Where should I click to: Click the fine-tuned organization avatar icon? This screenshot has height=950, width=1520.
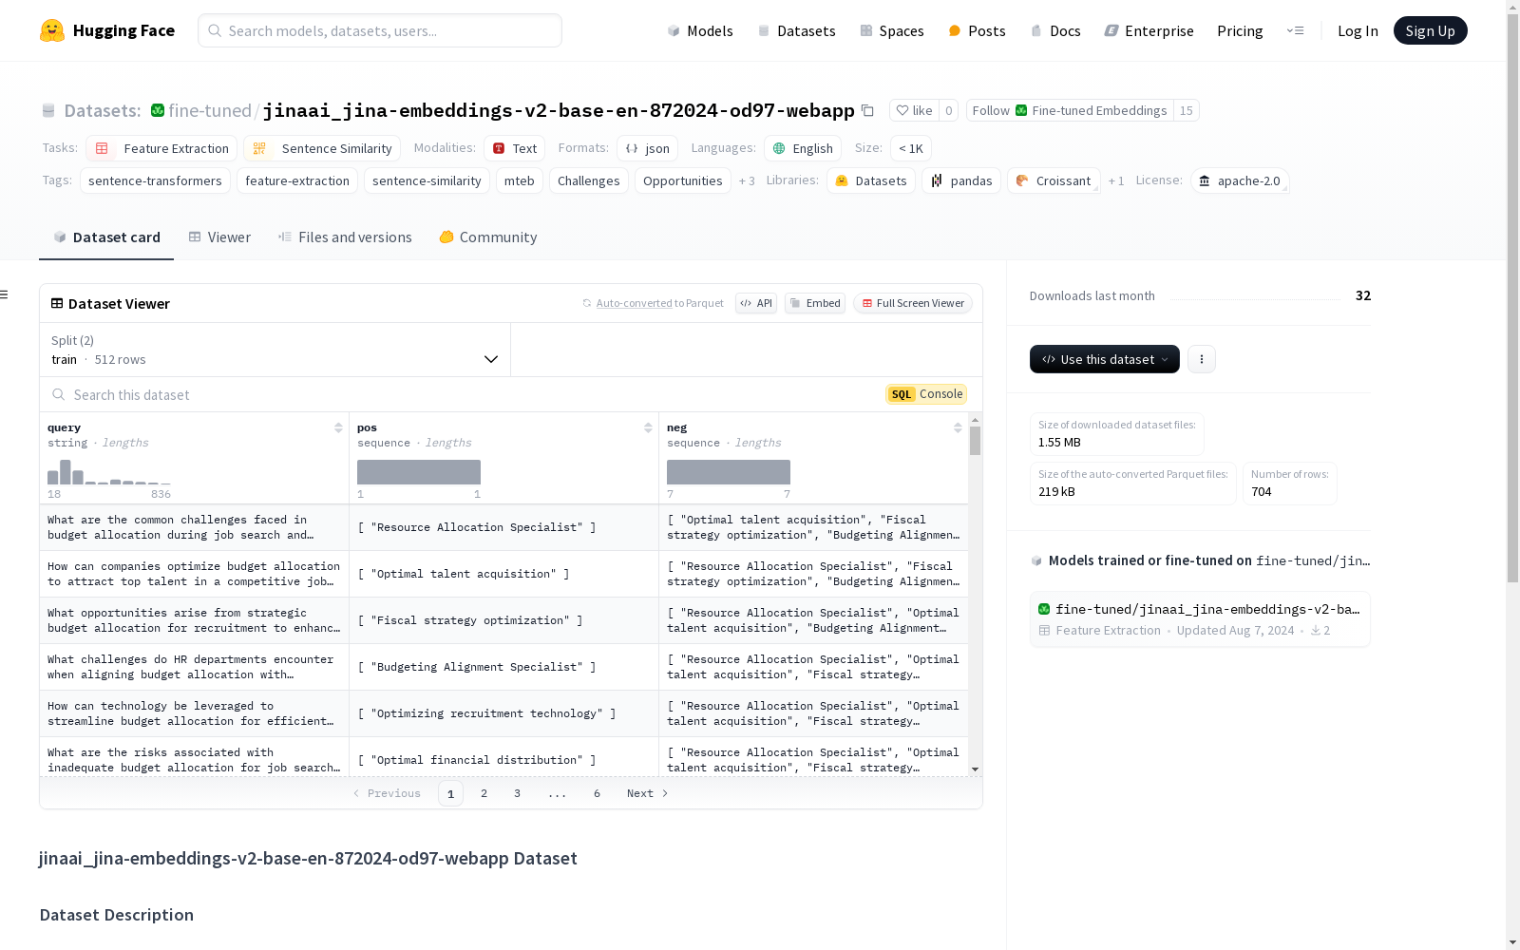(158, 110)
